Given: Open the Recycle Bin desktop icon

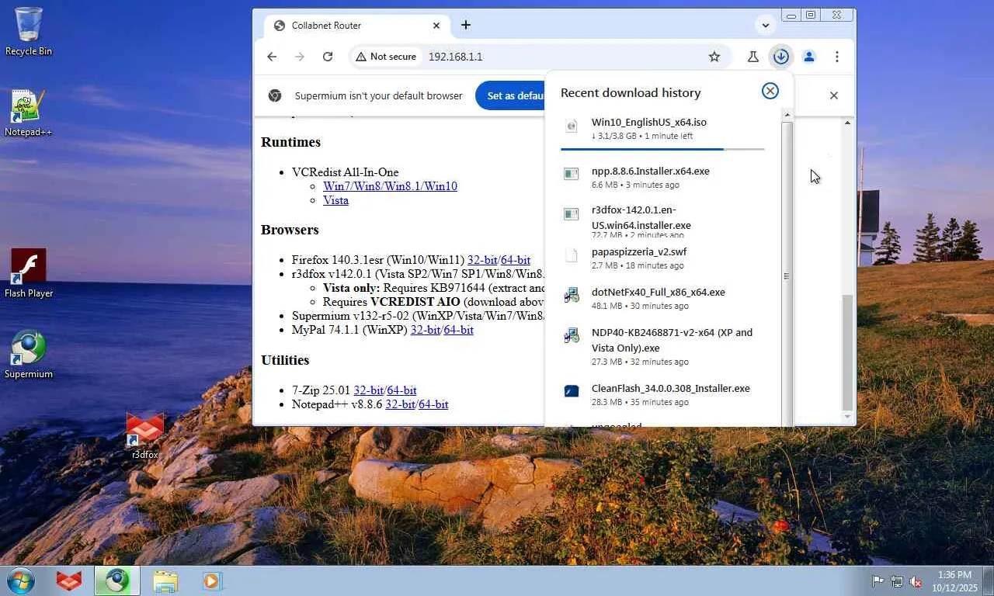Looking at the screenshot, I should tap(29, 31).
